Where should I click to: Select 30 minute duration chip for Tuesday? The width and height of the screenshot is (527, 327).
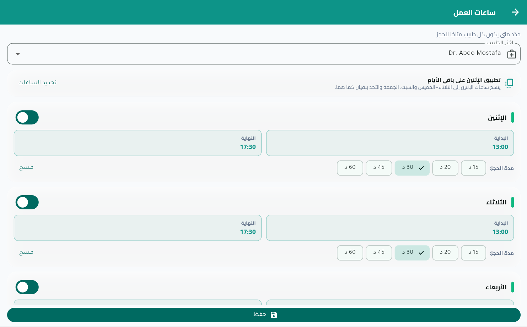[x=412, y=253]
